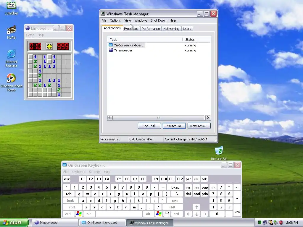Click the task list horizontal scrollbar thumb
Viewport: 303px width, 227px height.
158,118
